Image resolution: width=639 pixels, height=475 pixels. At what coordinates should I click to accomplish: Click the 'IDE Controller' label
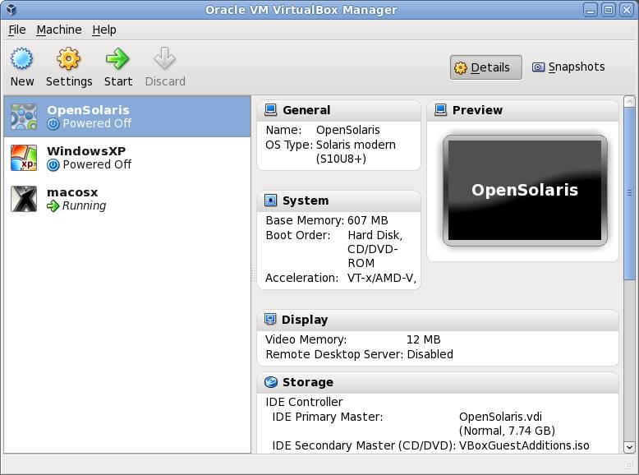pos(304,402)
